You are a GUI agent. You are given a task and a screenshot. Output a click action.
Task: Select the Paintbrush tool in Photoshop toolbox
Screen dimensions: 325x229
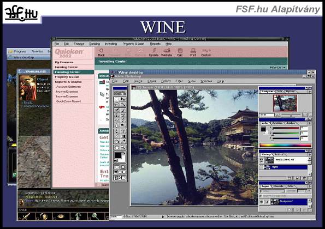(x=123, y=111)
